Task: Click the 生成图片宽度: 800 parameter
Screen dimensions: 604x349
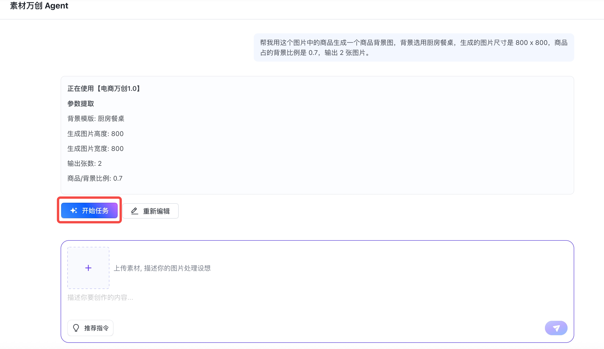Action: tap(95, 149)
